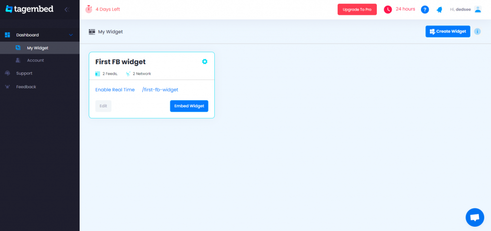Click My Widget page heading
The height and width of the screenshot is (231, 491).
coord(111,32)
